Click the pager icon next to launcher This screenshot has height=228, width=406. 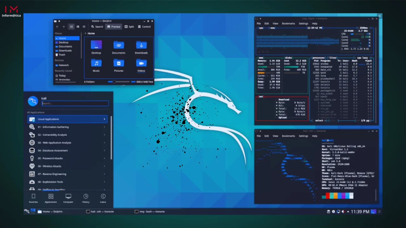tap(33, 211)
